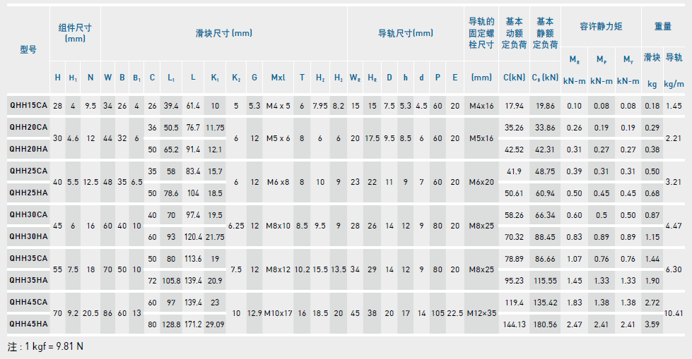Select the 重量 header cell
692x359 pixels.
click(x=662, y=26)
